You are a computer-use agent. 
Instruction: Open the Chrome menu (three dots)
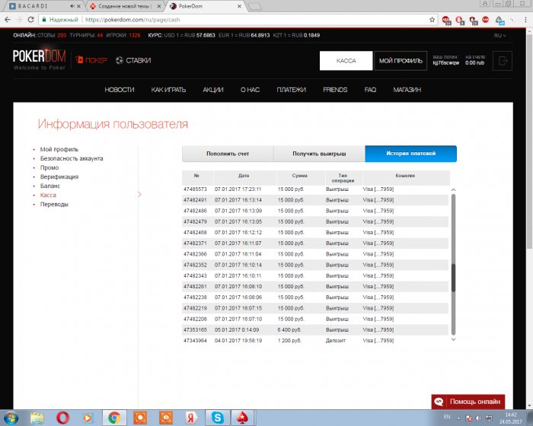pos(525,21)
